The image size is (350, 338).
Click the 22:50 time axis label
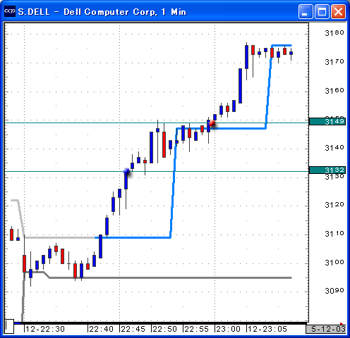pyautogui.click(x=164, y=329)
